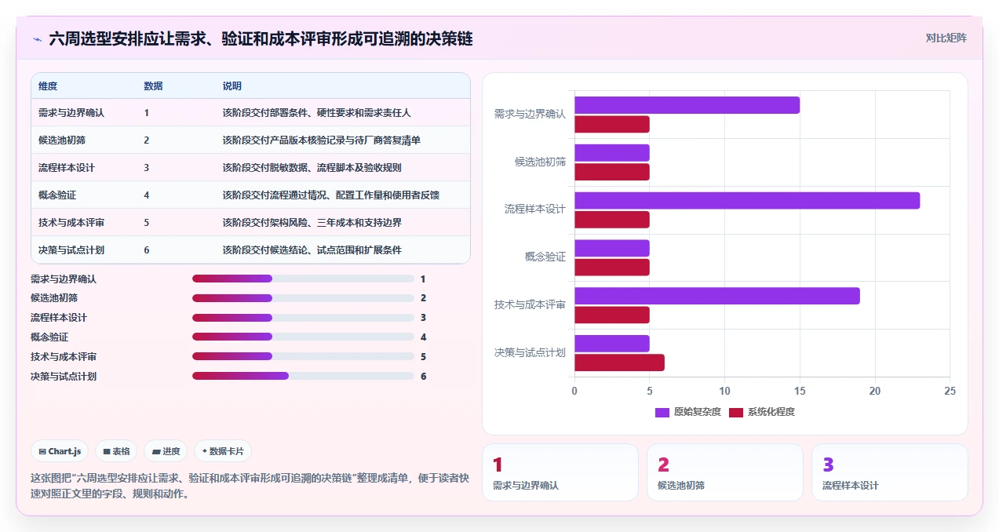Click the x-axis tick value 20
Screen dimensions: 999x532
(874, 391)
